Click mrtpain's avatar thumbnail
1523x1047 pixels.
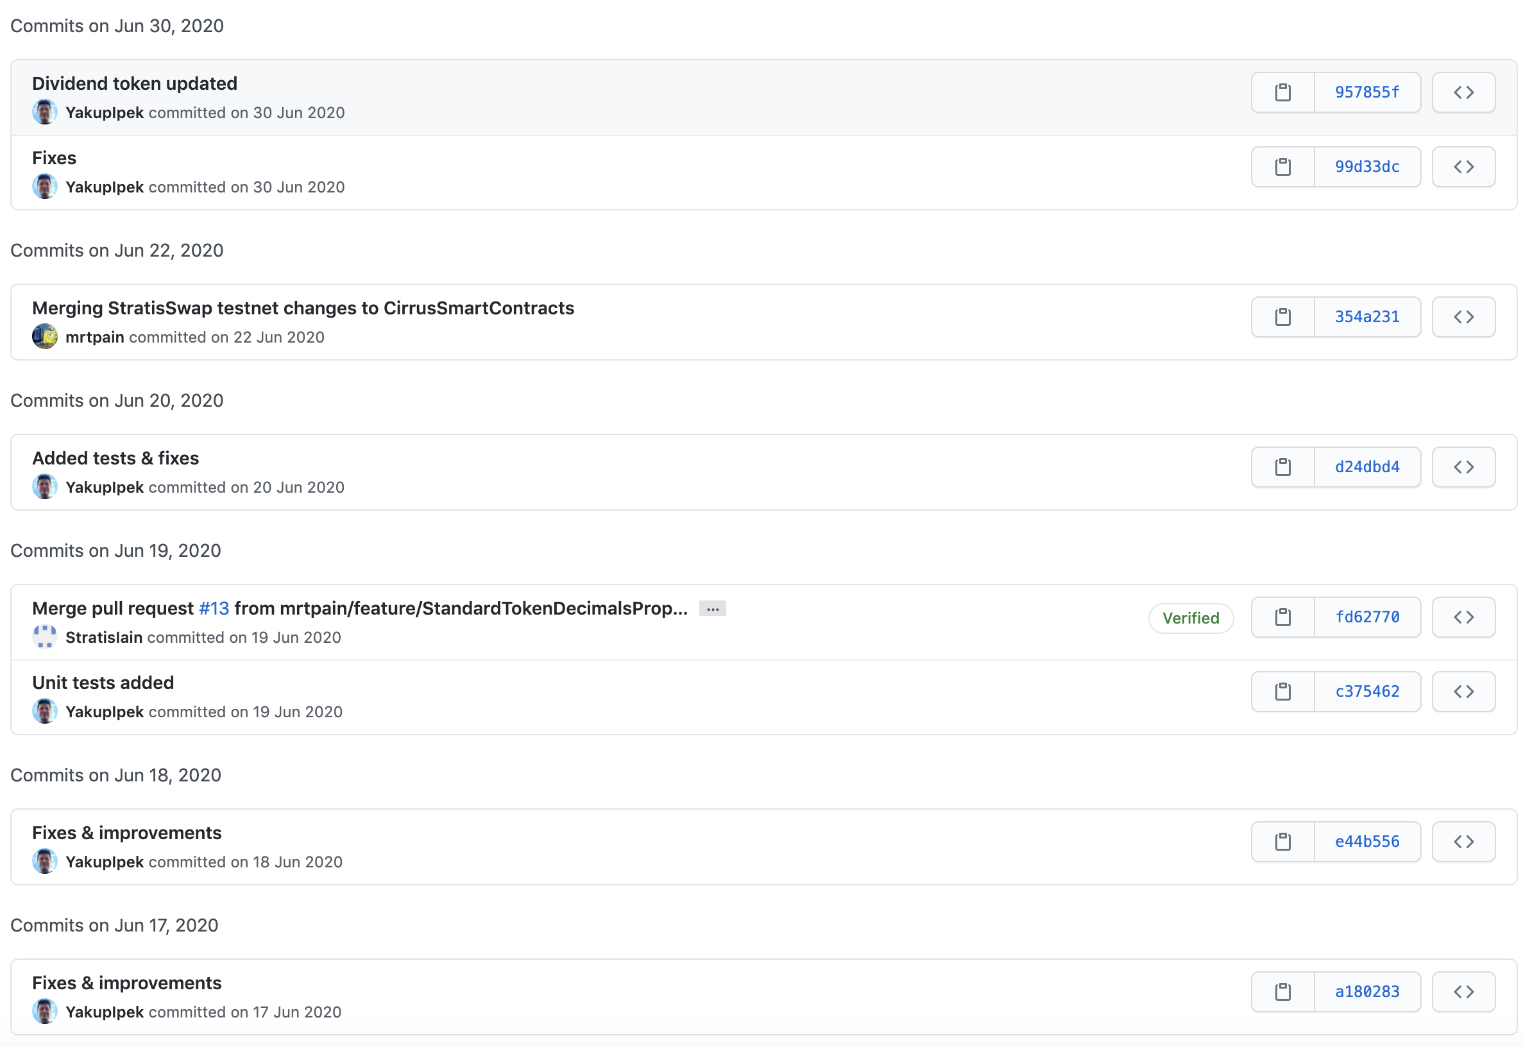point(45,337)
